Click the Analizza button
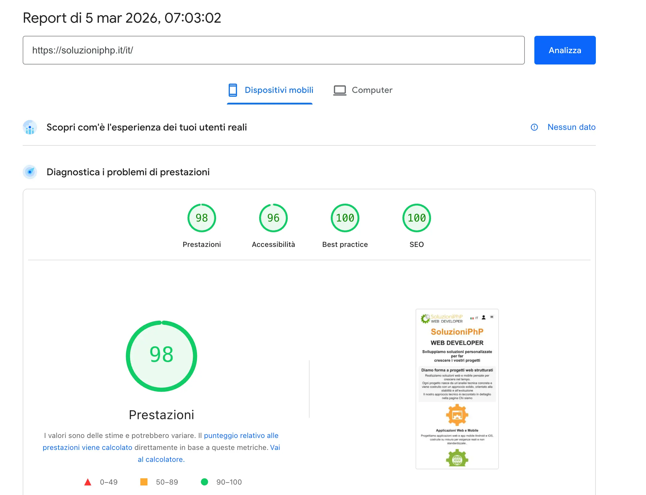Image resolution: width=646 pixels, height=495 pixels. [x=565, y=50]
